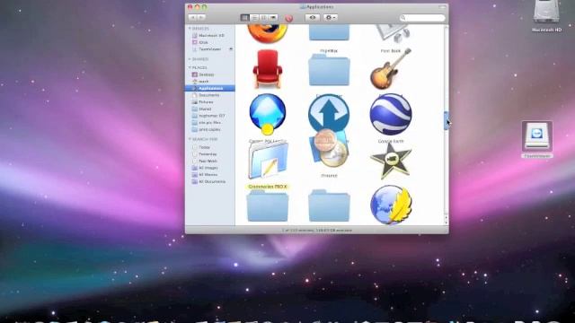This screenshot has width=575, height=323.
Task: Click the Finder search field
Action: (x=422, y=18)
